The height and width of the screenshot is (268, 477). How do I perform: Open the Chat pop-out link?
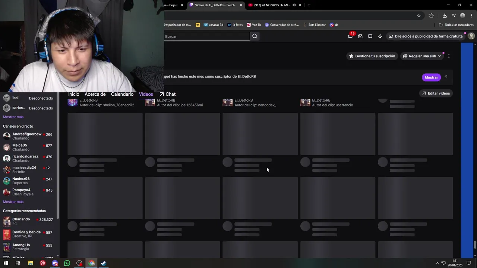pos(167,94)
